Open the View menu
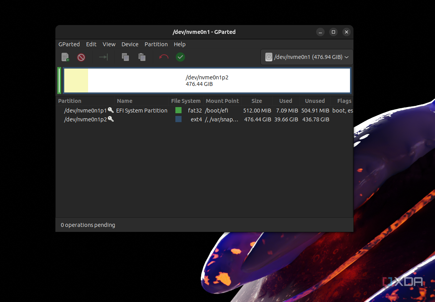 point(109,44)
